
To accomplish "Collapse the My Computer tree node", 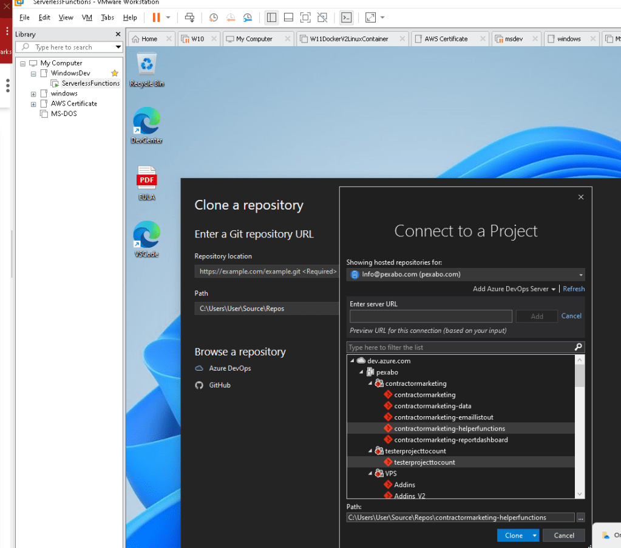I will click(x=22, y=63).
